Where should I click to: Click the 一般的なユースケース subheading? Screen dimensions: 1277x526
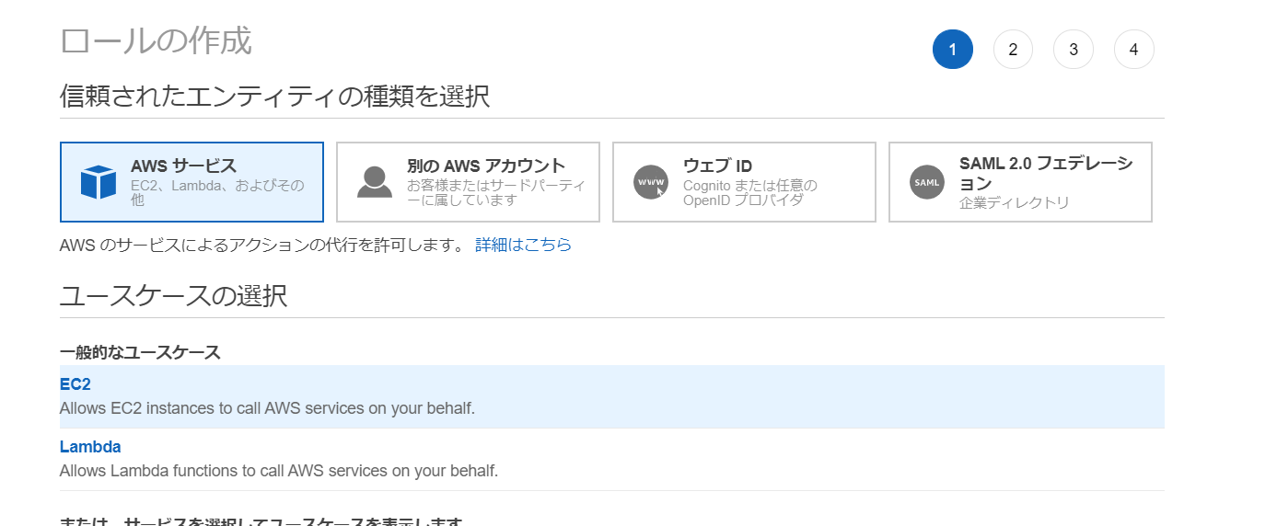140,352
